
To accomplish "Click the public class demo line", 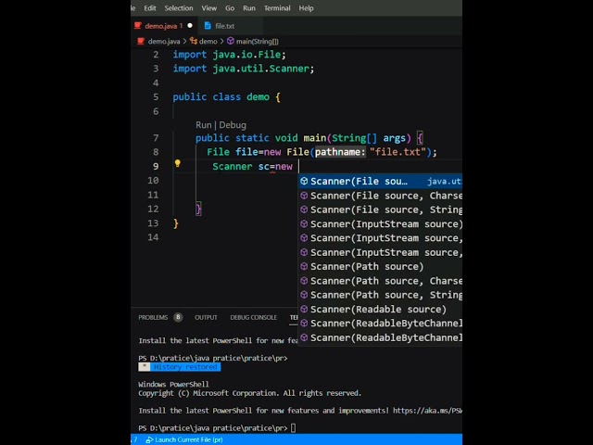I will (226, 96).
